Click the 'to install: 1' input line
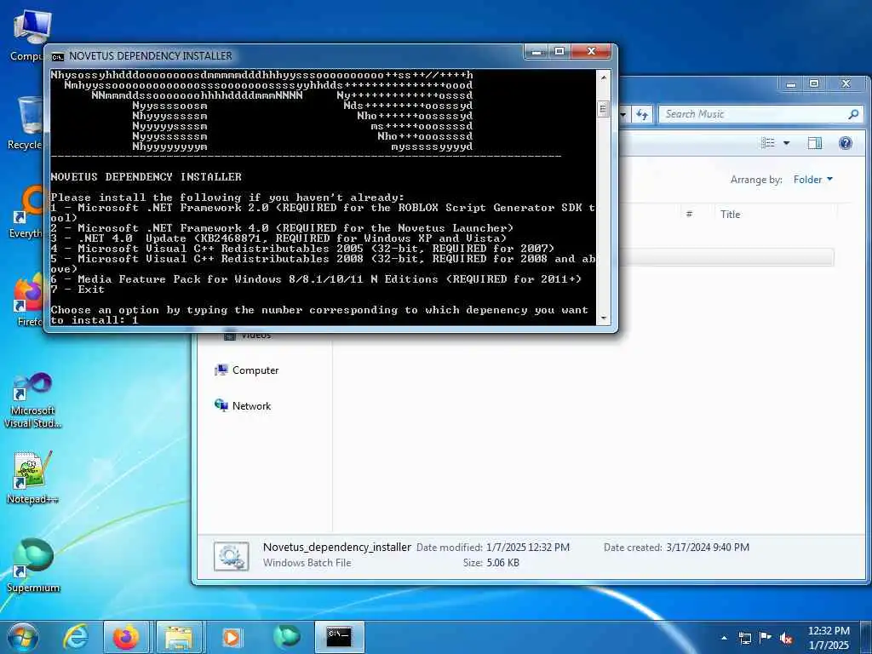 (94, 320)
